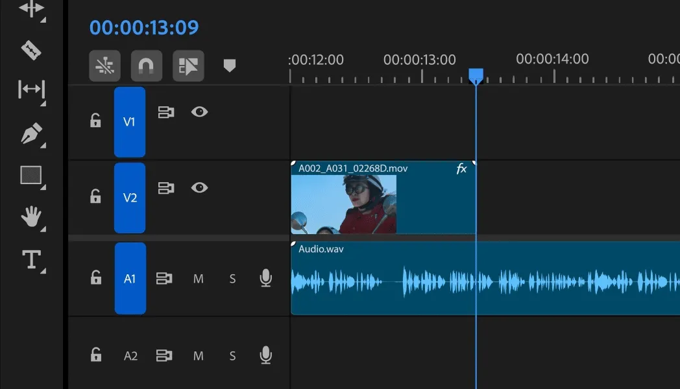The height and width of the screenshot is (389, 680).
Task: Add a marker to the timeline
Action: 230,65
